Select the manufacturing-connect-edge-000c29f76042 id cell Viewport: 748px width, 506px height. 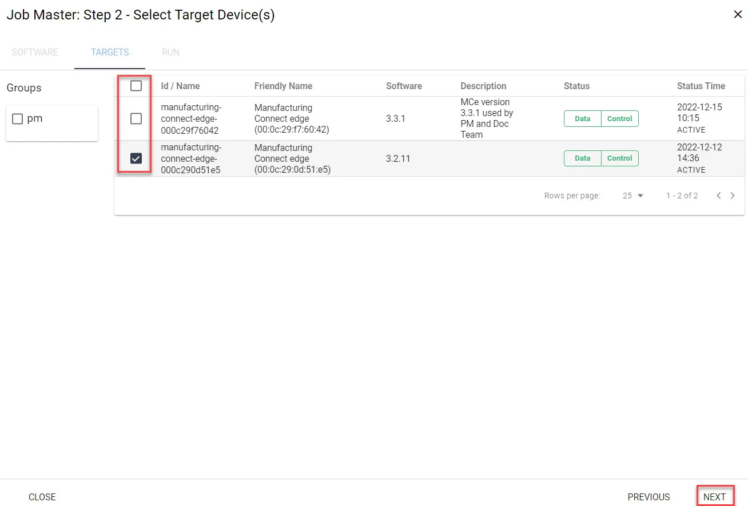[191, 119]
